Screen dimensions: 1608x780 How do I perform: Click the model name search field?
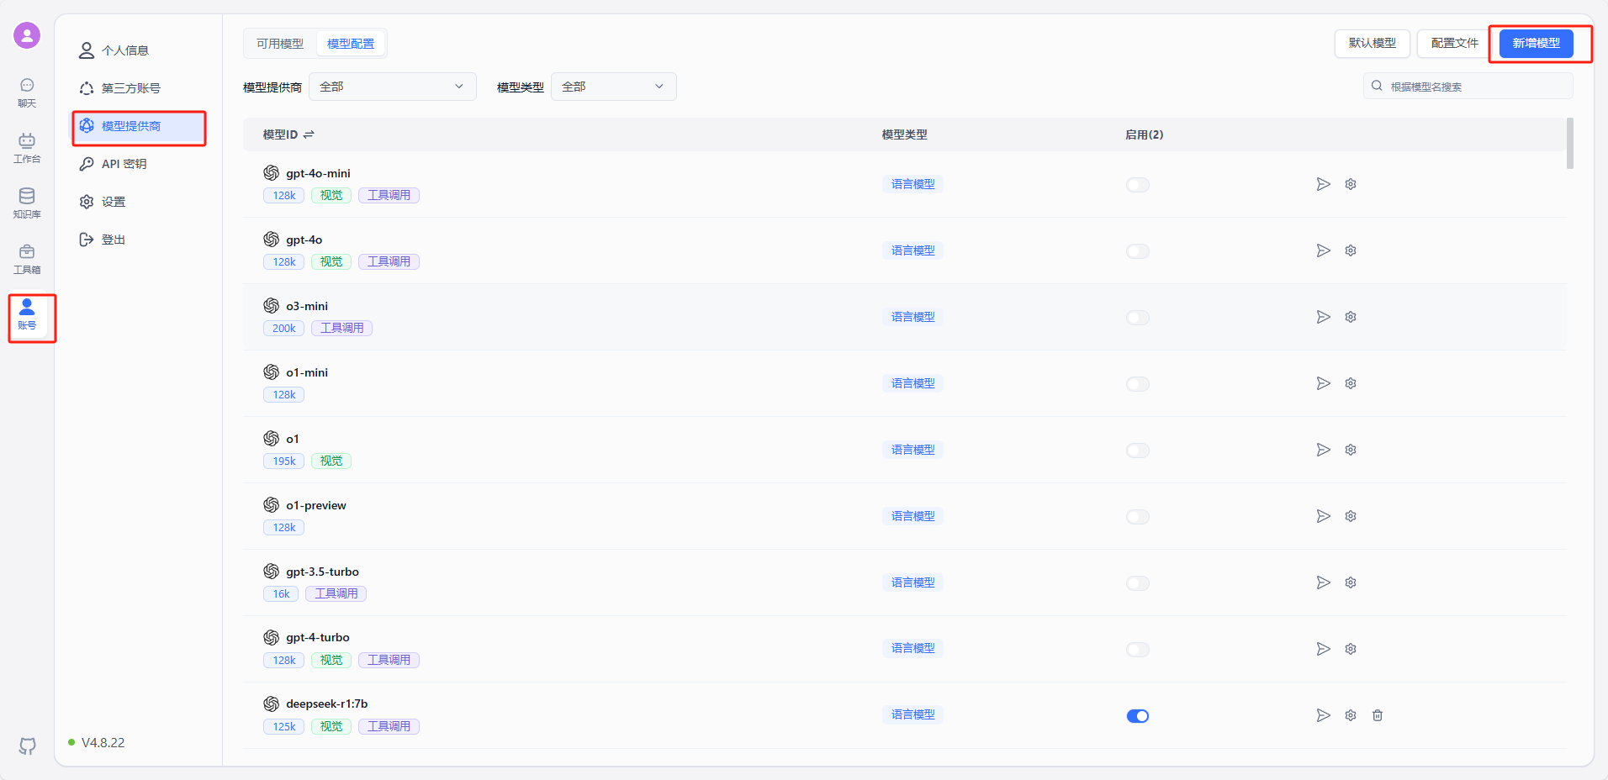[x=1472, y=87]
